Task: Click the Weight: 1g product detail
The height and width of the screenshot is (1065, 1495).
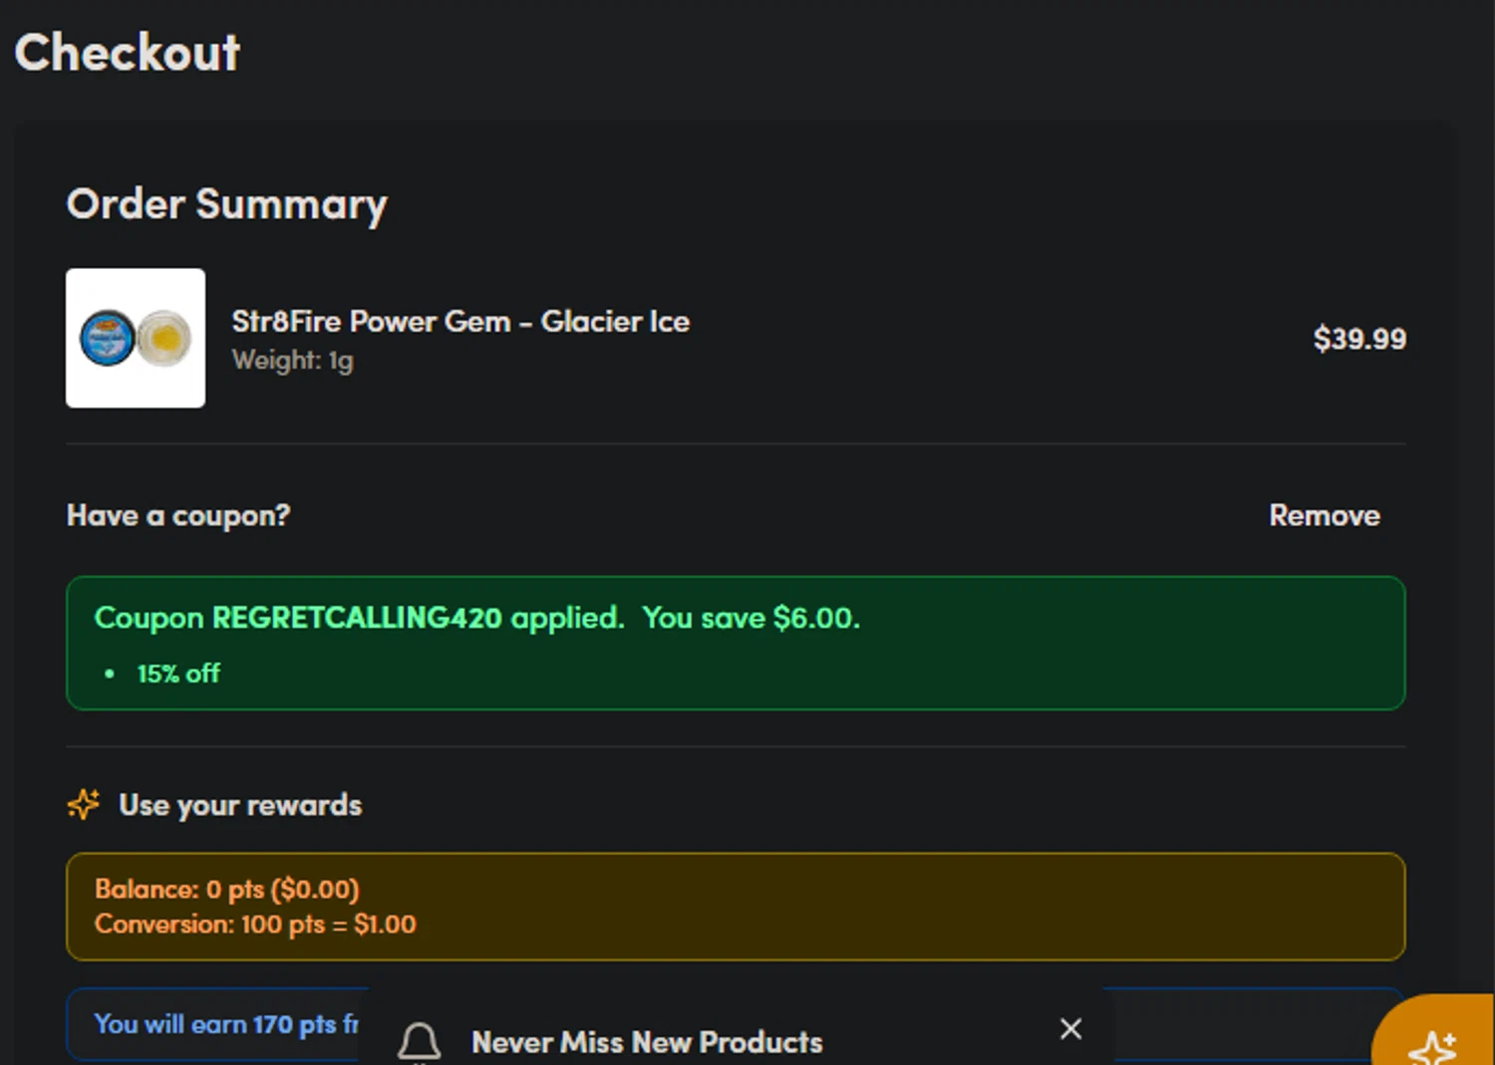Action: tap(292, 361)
